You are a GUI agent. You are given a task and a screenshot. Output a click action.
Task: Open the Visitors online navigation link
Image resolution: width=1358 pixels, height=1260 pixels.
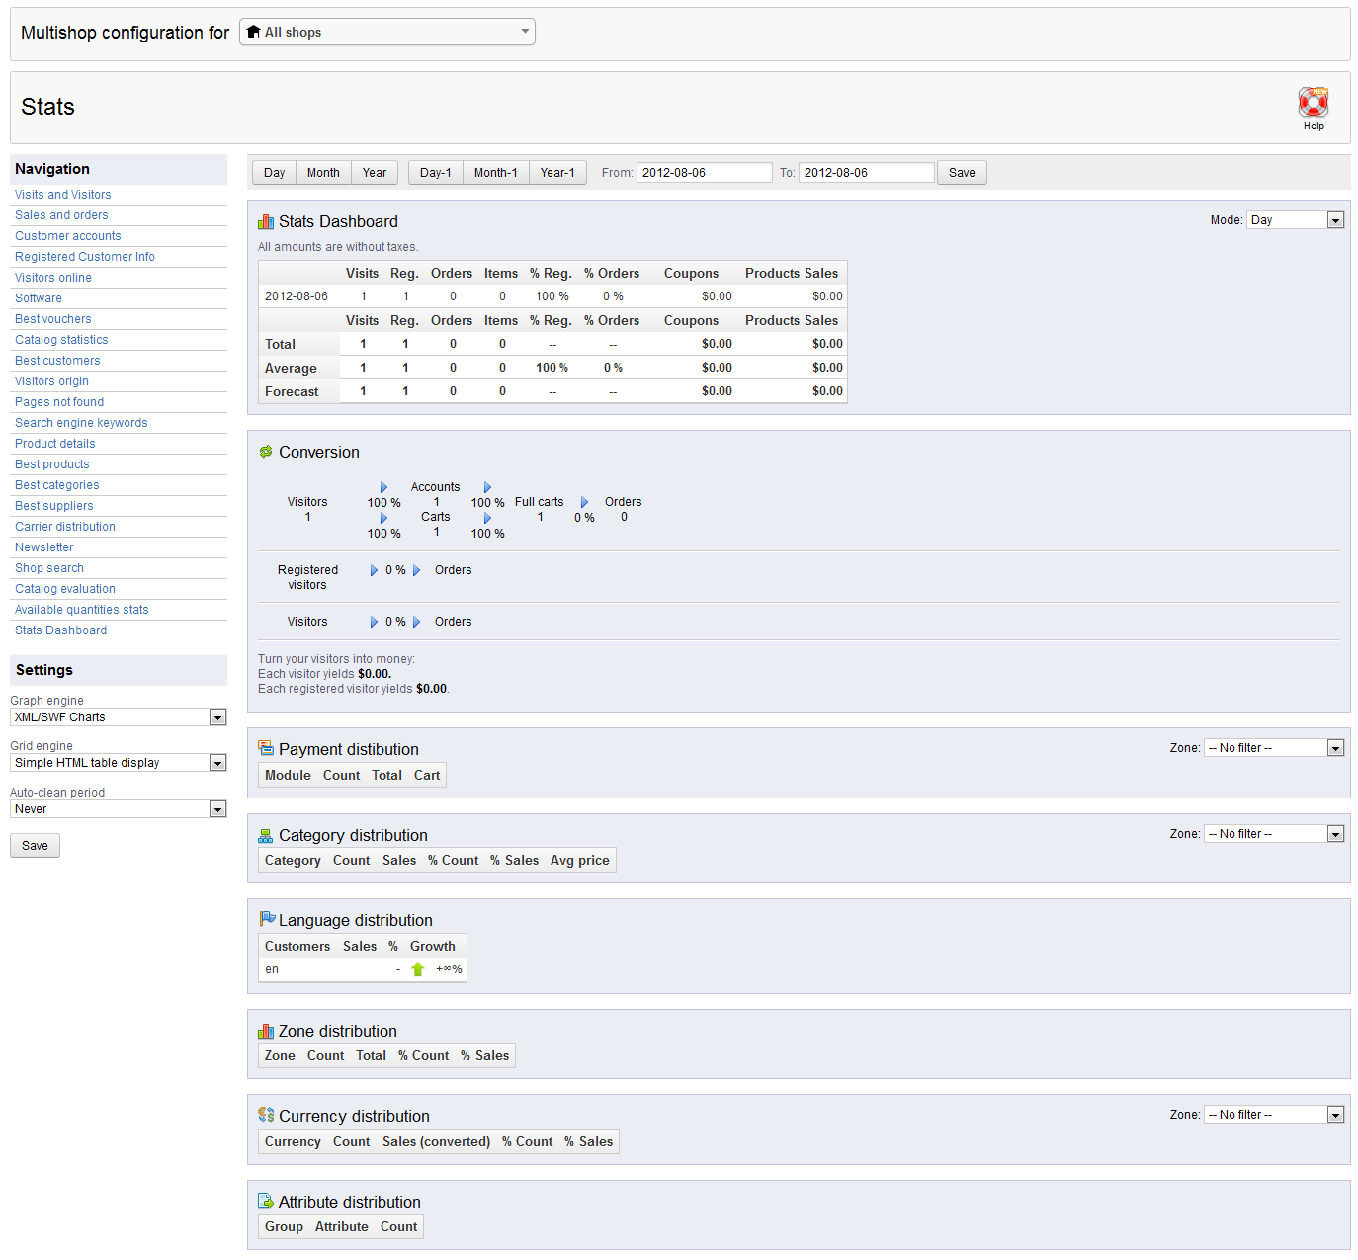[x=52, y=277]
